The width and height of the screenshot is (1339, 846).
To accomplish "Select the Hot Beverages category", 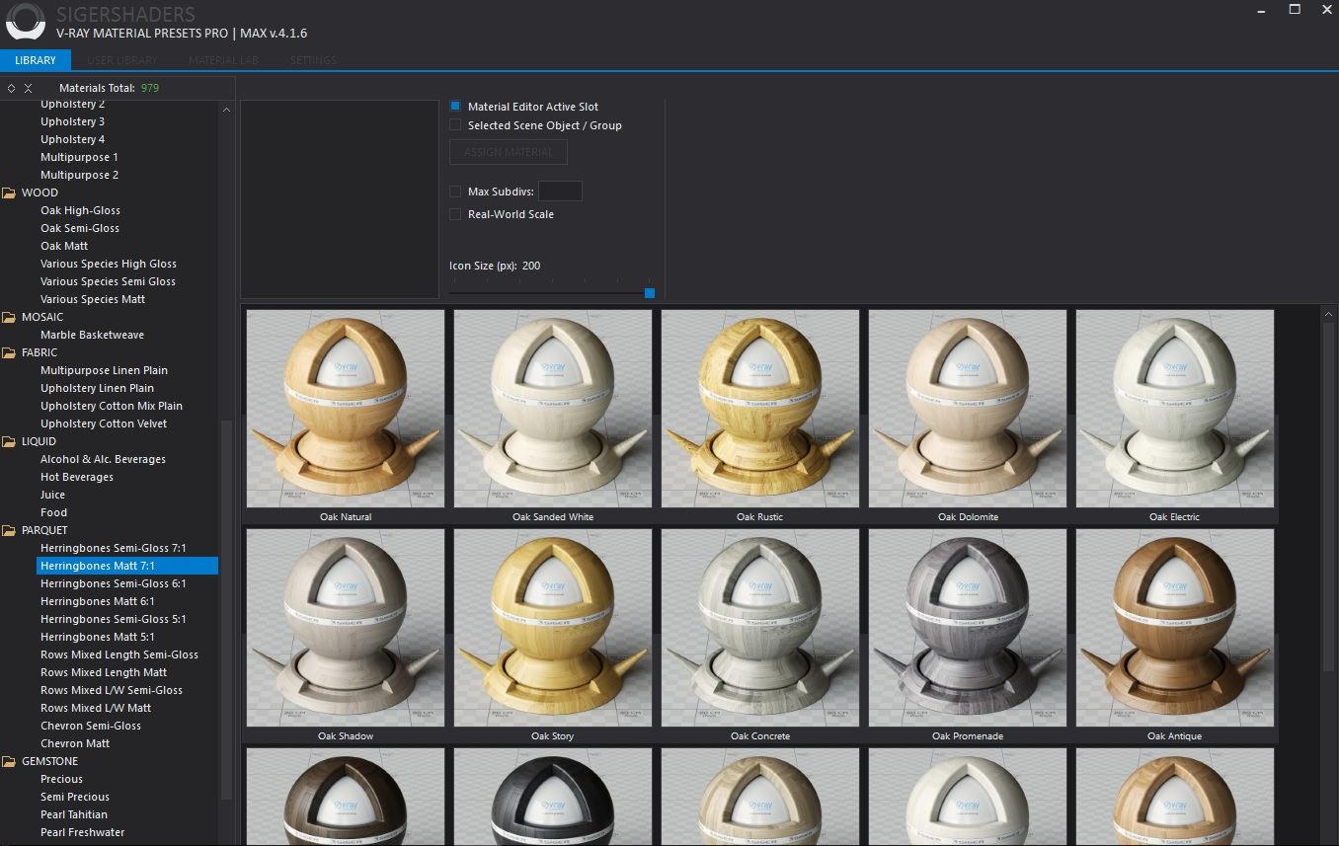I will coord(77,477).
